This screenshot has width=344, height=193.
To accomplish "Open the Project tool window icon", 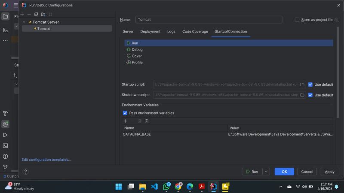I will (x=5, y=16).
